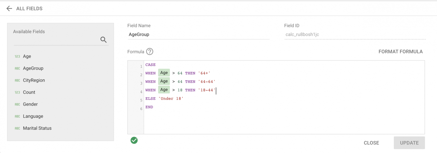The image size is (437, 153).
Task: Click the text type icon beside CityRegion
Action: coord(17,80)
